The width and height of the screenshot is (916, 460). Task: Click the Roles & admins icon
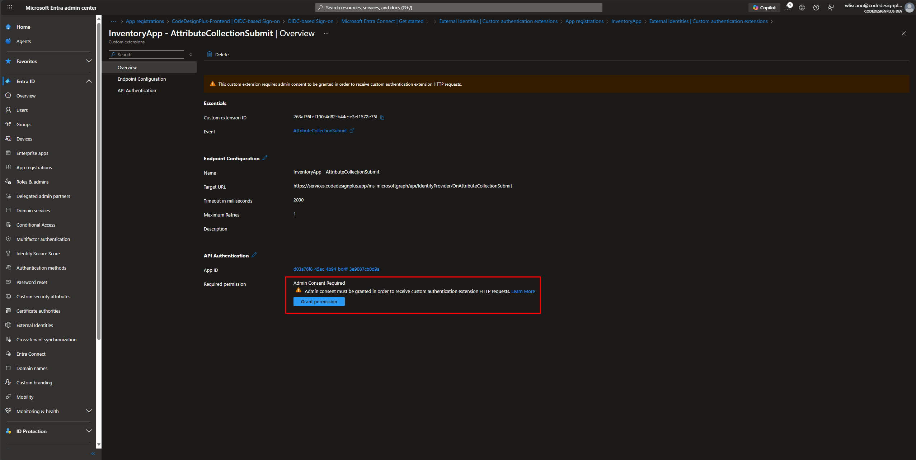8,181
